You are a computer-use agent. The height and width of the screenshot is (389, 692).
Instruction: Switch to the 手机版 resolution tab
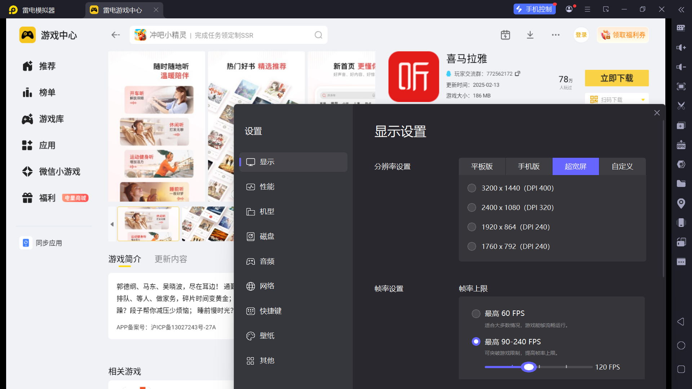529,166
